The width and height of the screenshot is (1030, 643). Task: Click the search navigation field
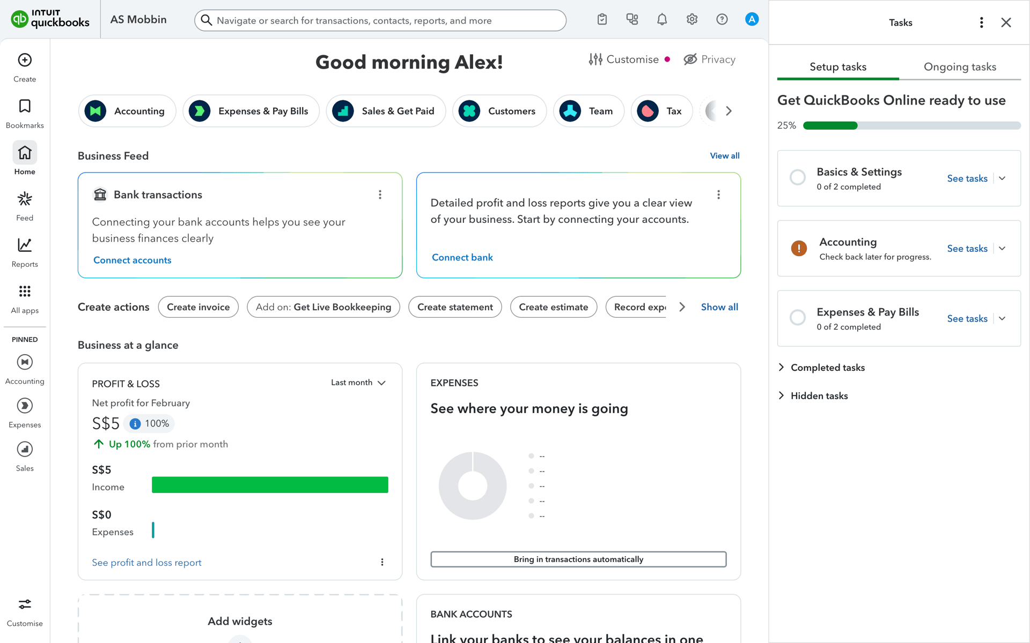tap(380, 20)
